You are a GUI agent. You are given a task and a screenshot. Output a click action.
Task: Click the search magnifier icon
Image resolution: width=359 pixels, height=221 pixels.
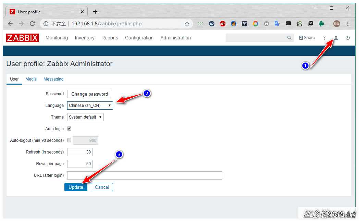point(289,38)
